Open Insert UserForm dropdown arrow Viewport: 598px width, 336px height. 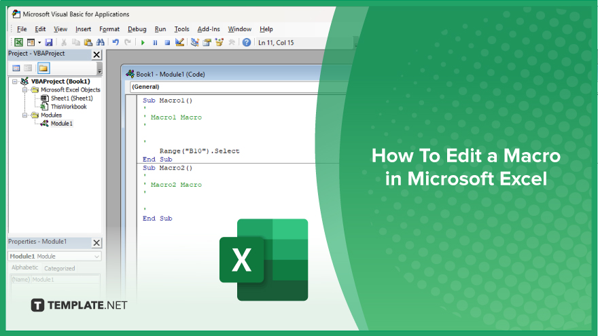click(39, 43)
